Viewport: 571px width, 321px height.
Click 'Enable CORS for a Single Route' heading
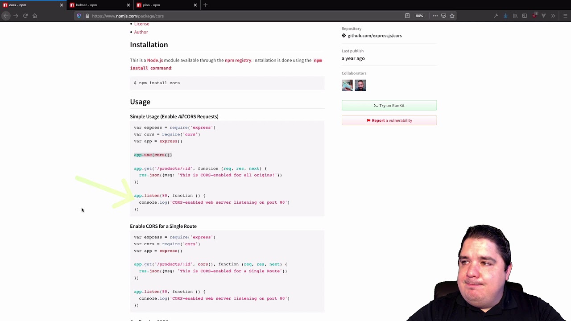click(163, 226)
